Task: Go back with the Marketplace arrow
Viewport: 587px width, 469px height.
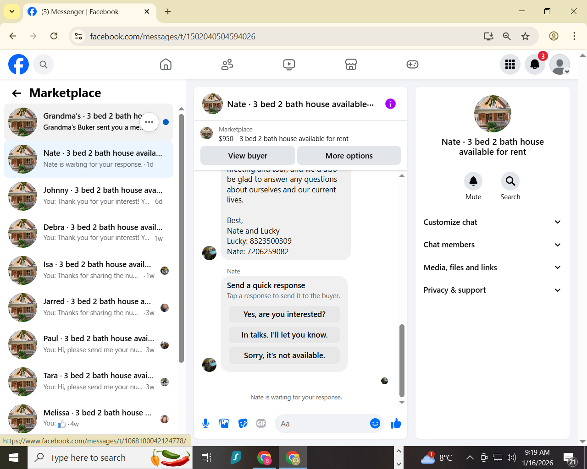Action: pos(17,93)
